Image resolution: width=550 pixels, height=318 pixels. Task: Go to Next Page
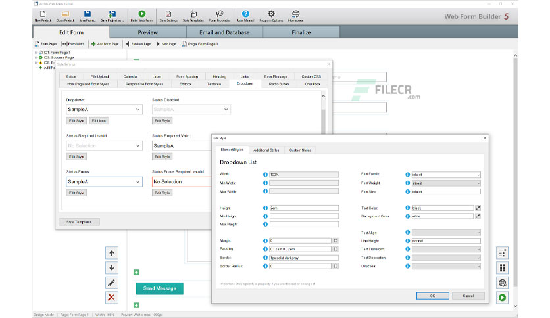coord(166,44)
